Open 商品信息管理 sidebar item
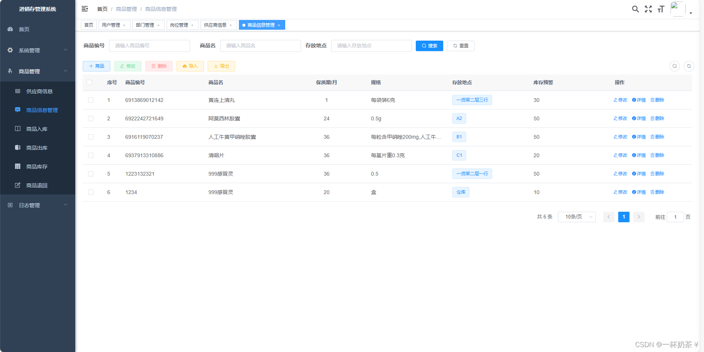The image size is (704, 352). pyautogui.click(x=38, y=110)
